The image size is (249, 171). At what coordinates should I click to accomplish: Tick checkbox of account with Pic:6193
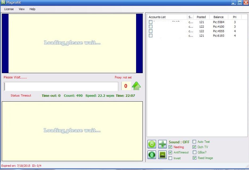click(150, 36)
